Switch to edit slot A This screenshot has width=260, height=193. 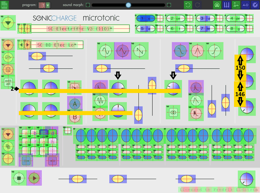coord(75,104)
